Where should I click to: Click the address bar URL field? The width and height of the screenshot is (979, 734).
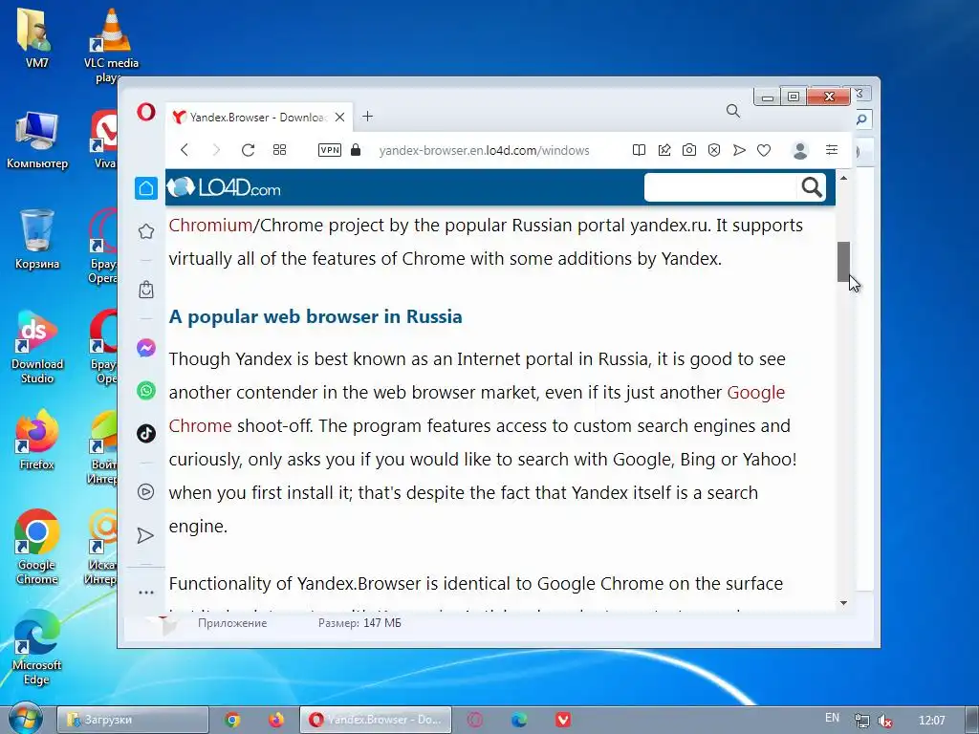coord(484,150)
